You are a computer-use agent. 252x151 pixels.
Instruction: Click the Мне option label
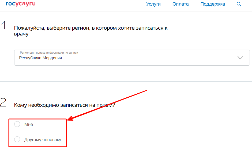click(x=29, y=124)
